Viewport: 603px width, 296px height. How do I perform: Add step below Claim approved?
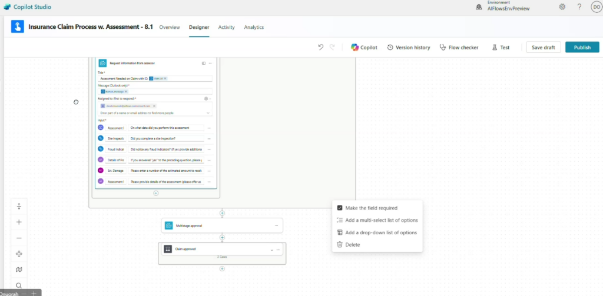[x=222, y=269]
